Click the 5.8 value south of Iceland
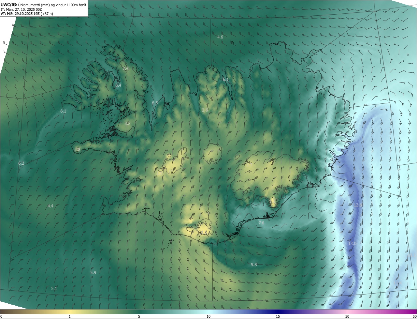Image resolution: width=417 pixels, height=319 pixels. click(254, 265)
